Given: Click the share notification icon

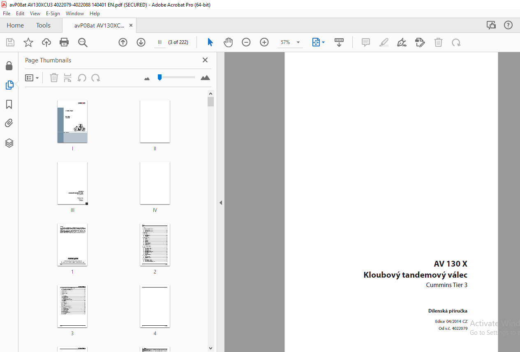Looking at the screenshot, I should (x=491, y=25).
